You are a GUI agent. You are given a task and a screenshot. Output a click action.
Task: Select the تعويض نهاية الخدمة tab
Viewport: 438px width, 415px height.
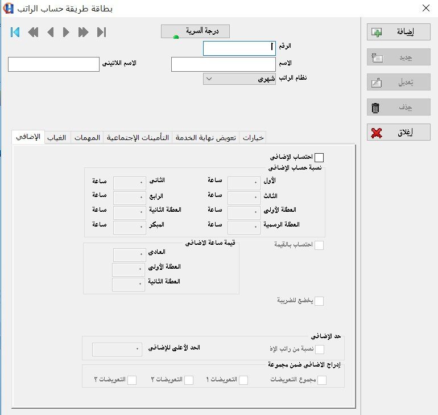[205, 138]
